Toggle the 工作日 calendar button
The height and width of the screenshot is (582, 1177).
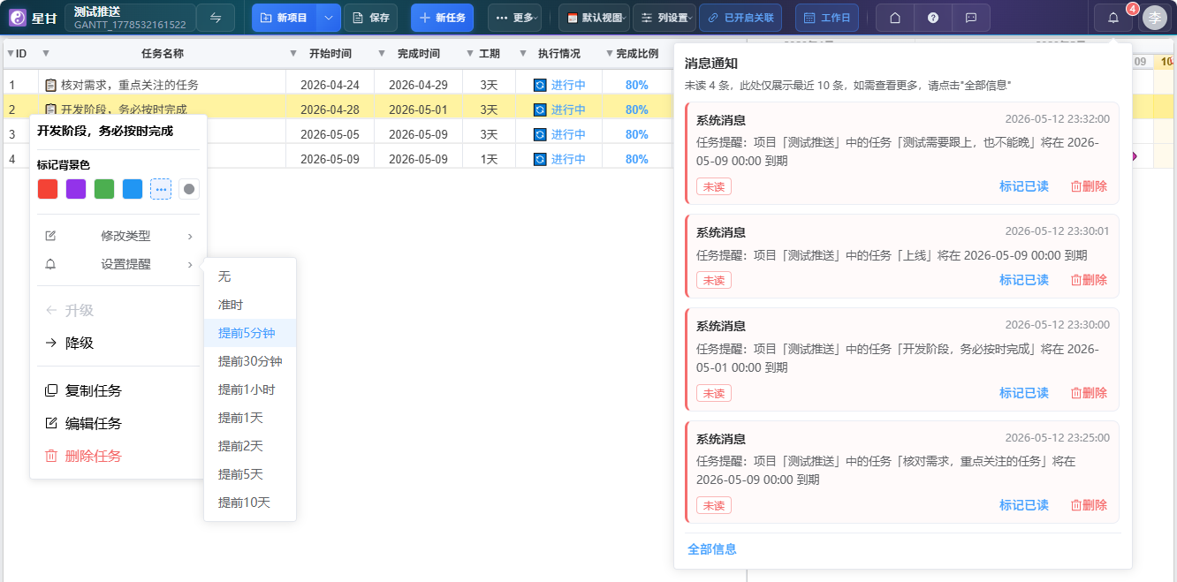(x=826, y=18)
